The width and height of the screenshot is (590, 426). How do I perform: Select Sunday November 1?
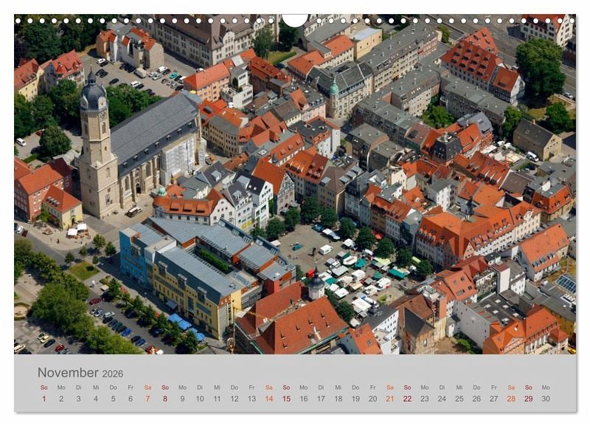pos(44,399)
